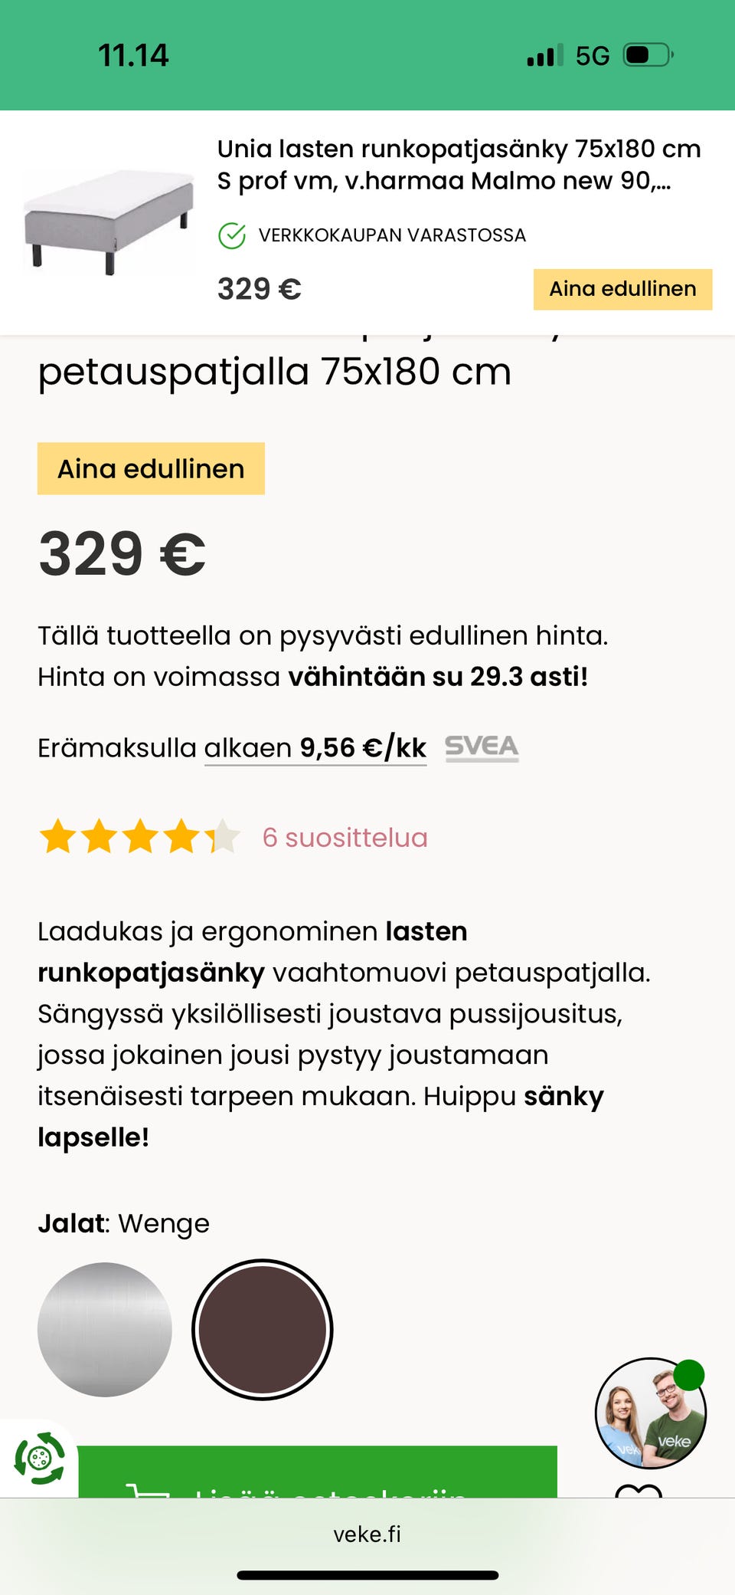The height and width of the screenshot is (1595, 735).
Task: Click the SVEA financing logo
Action: coord(482,747)
